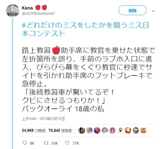The image size is (164, 149).
Task: Click the retweet arrows icon
Action: (46, 143)
